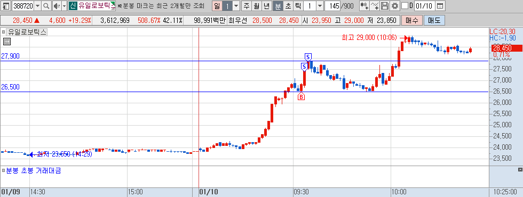The width and height of the screenshot is (523, 197).
Task: Toggle the square beside 분봉 초봉 거래대금
Action: [x=3, y=171]
